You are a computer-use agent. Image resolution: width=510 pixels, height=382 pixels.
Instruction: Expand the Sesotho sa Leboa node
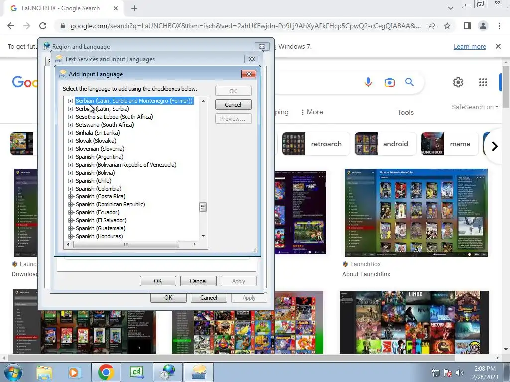(70, 117)
